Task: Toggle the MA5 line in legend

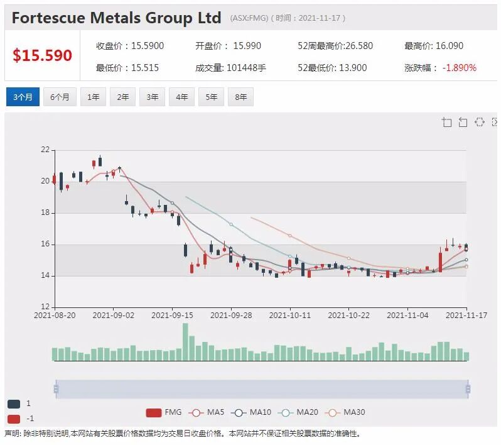Action: (x=207, y=412)
